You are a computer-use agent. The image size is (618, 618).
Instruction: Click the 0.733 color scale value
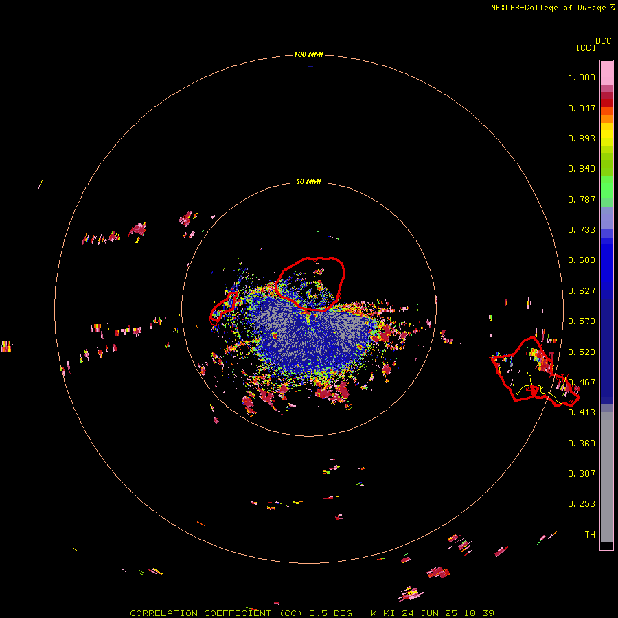[582, 230]
